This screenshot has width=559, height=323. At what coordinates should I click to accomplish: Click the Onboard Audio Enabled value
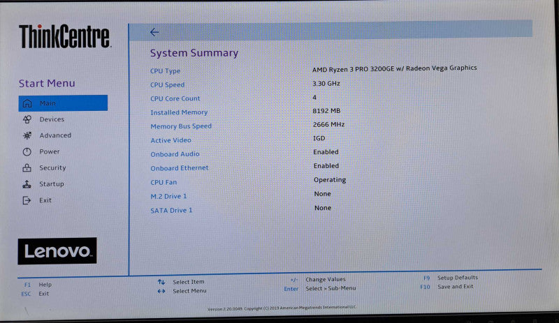click(x=326, y=151)
